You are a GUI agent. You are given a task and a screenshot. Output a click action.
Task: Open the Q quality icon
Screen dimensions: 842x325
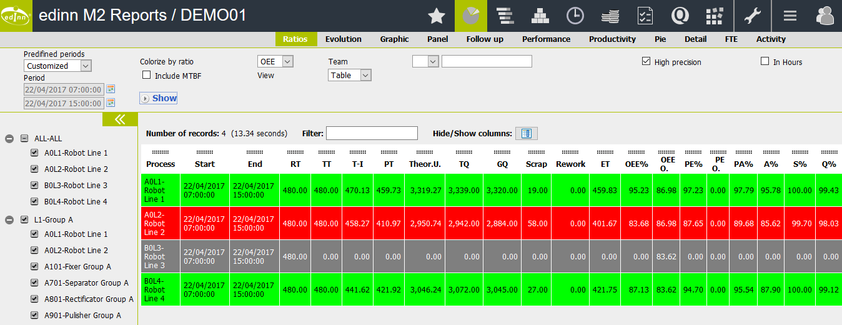click(x=680, y=16)
